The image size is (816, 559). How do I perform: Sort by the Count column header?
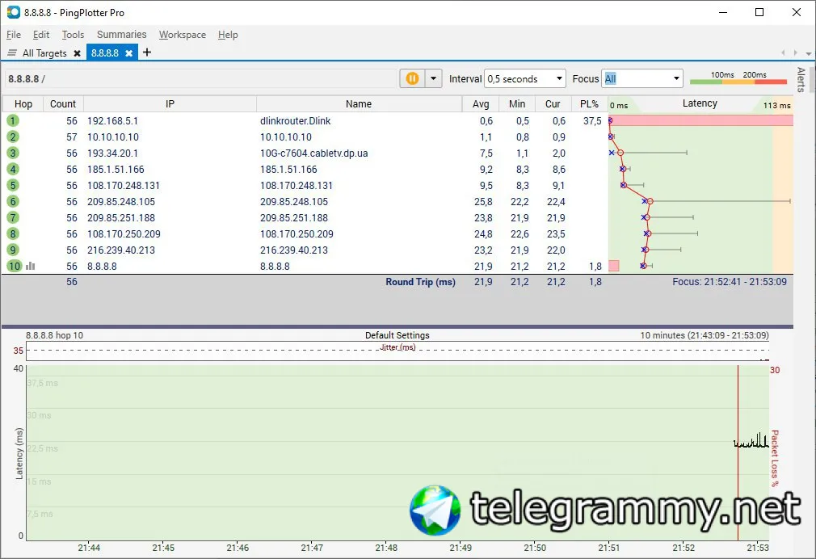click(63, 103)
